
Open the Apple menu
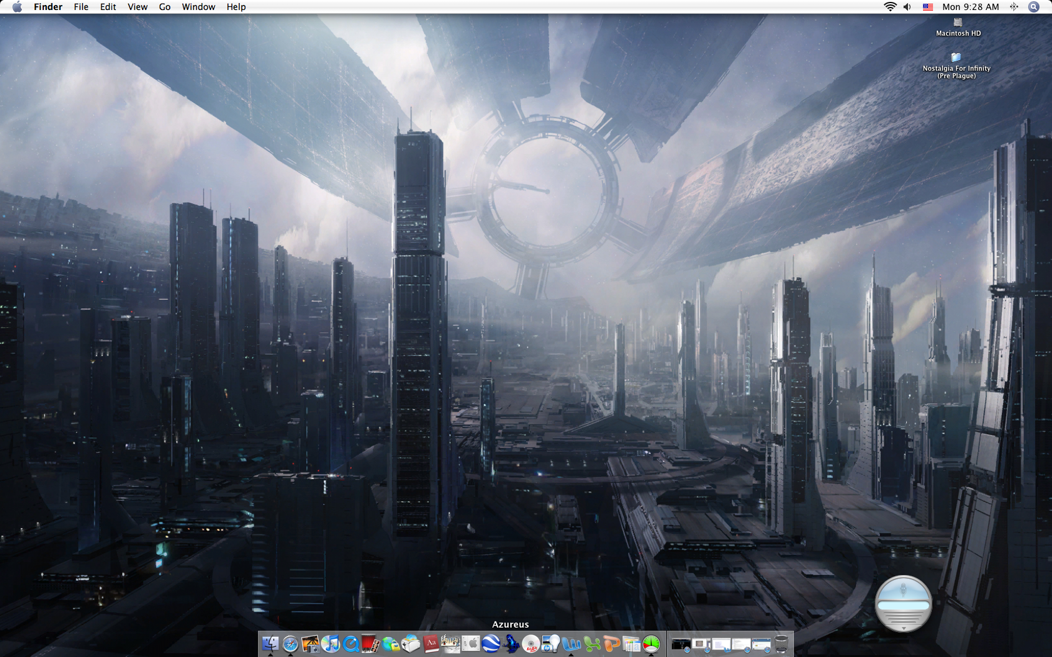click(x=18, y=7)
